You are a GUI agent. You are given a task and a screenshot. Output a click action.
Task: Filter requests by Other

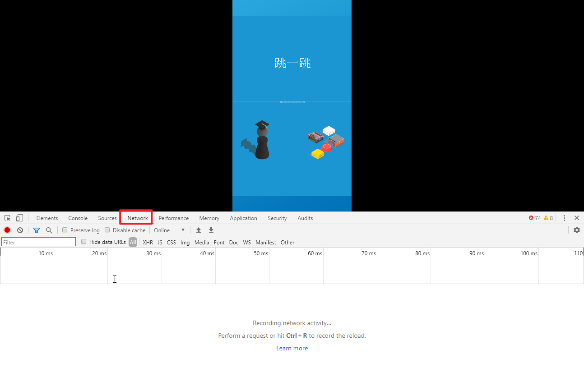click(x=287, y=242)
